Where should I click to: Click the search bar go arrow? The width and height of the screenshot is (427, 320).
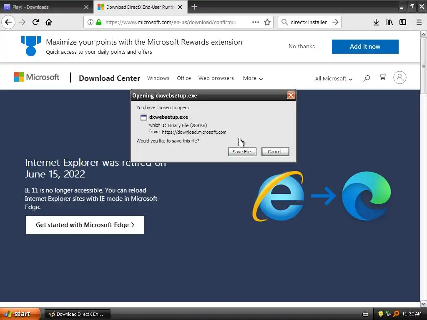click(x=335, y=22)
